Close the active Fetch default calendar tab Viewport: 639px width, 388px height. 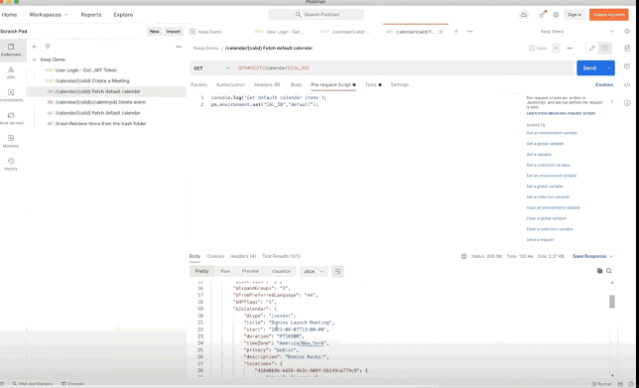pos(441,32)
